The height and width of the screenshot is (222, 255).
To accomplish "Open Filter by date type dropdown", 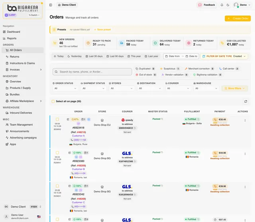I will coord(224,56).
